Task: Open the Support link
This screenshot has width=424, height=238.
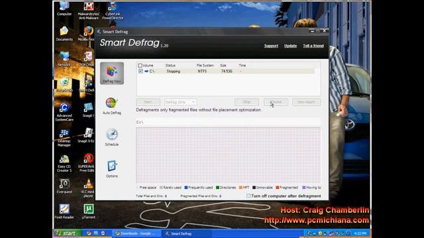Action: click(271, 46)
